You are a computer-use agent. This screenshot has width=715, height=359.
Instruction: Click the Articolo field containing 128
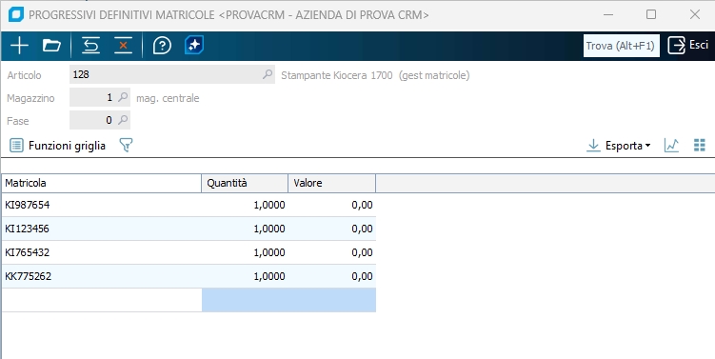tap(172, 74)
